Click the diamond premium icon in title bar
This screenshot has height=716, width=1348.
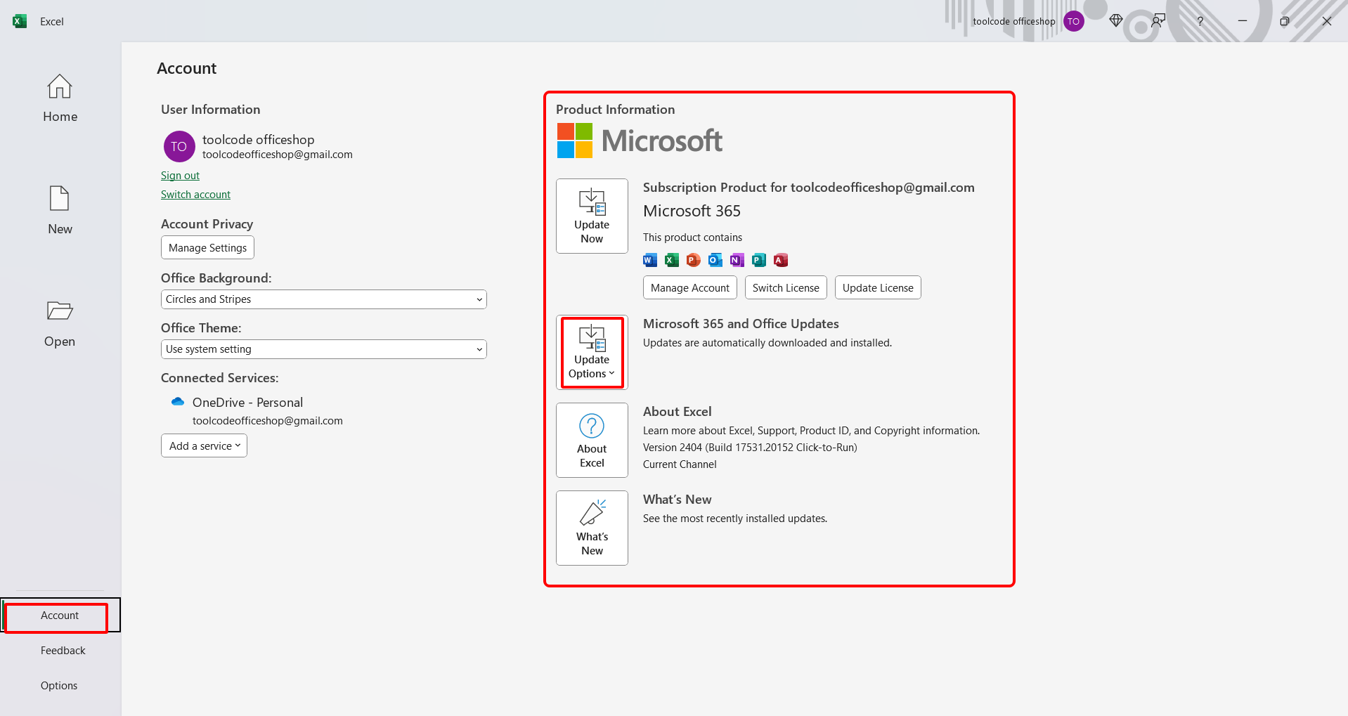point(1115,21)
